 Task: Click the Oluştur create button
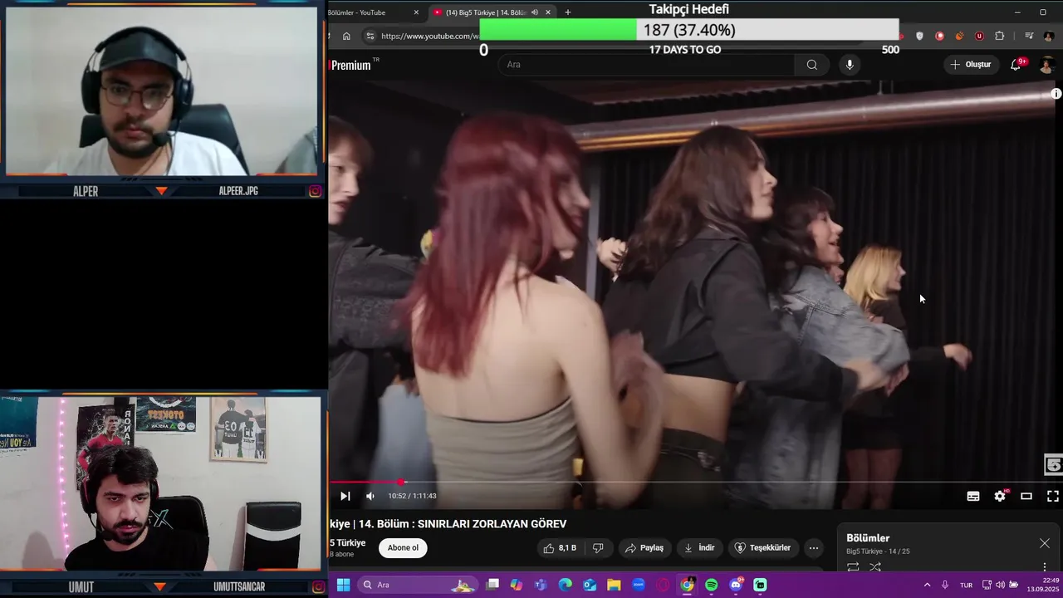[971, 65]
